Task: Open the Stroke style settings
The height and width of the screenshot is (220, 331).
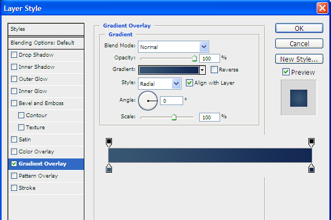Action: click(x=27, y=188)
